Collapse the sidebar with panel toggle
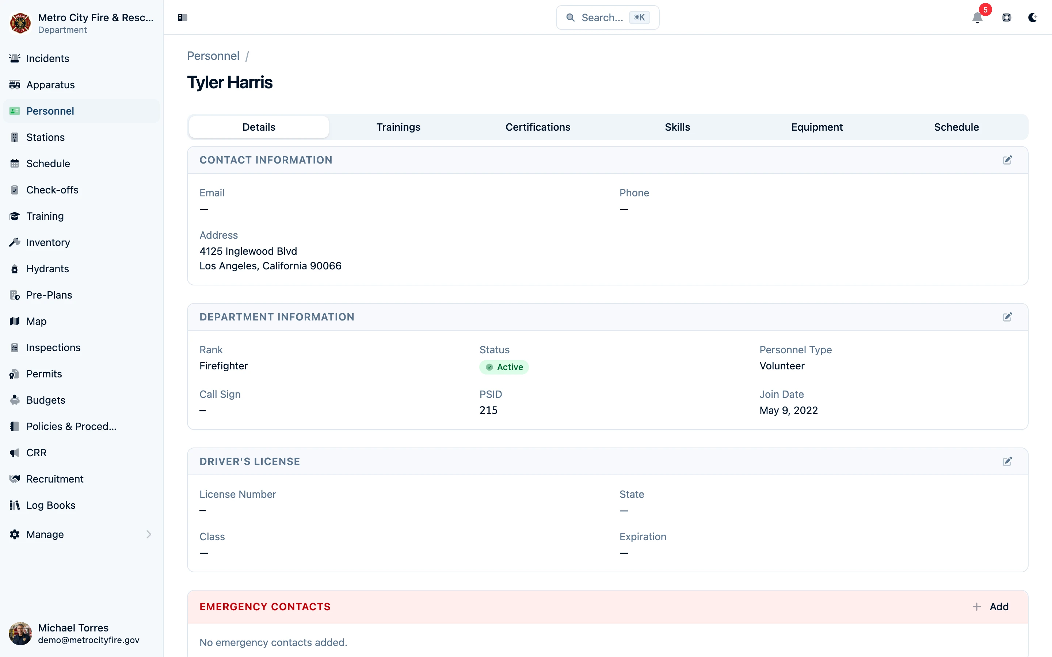This screenshot has height=657, width=1052. [183, 18]
